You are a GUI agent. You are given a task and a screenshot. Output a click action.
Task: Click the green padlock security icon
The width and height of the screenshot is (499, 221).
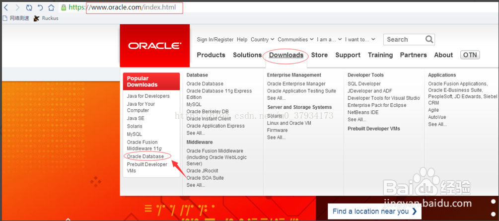tap(64, 7)
